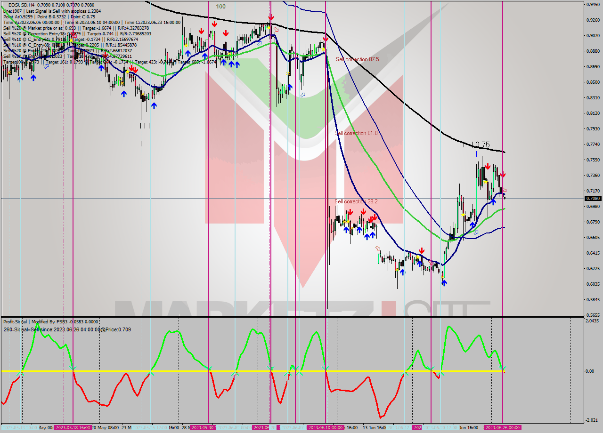This screenshot has height=433, width=603.
Task: Click the 100 level label at chart top
Action: 221,7
